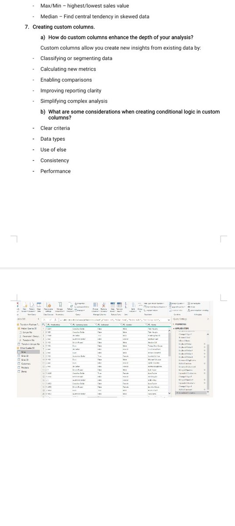Image resolution: width=235 pixels, height=526 pixels.
Task: Click formula bar confirm checkmark
Action: pyautogui.click(x=50, y=320)
